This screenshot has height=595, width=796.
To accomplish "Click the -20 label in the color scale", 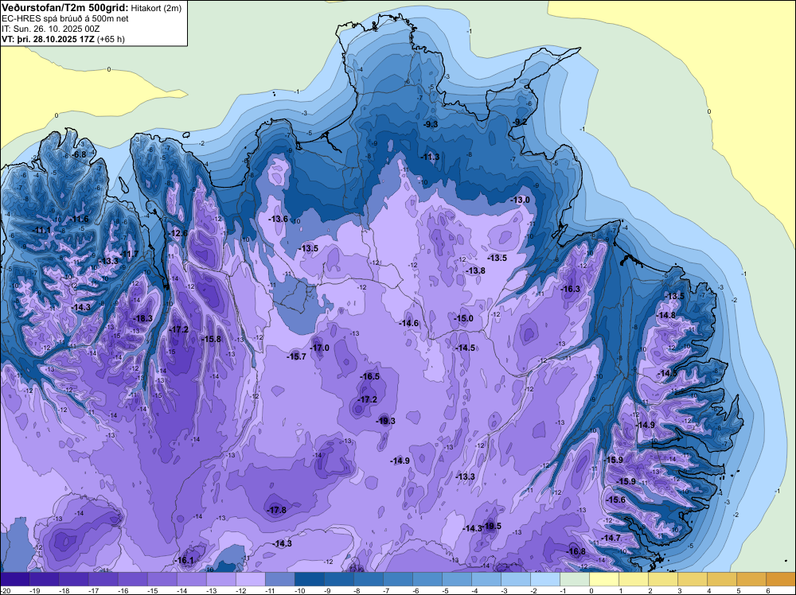I will (5, 590).
